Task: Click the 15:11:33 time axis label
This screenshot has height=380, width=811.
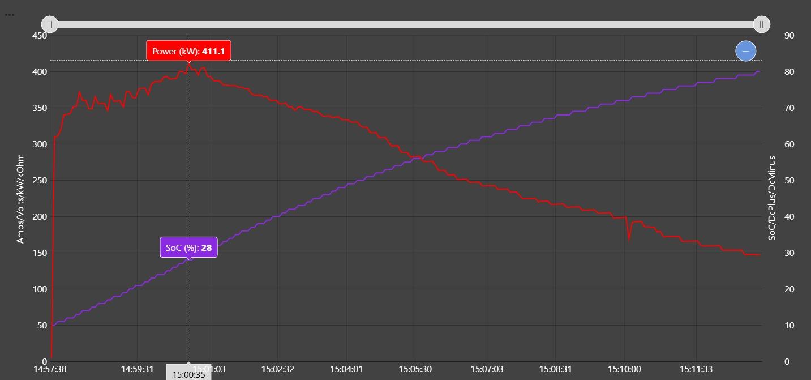Action: point(696,369)
